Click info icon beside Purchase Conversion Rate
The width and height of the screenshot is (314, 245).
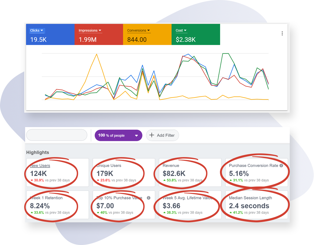281,166
